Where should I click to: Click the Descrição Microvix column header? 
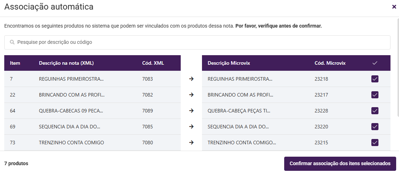click(229, 63)
